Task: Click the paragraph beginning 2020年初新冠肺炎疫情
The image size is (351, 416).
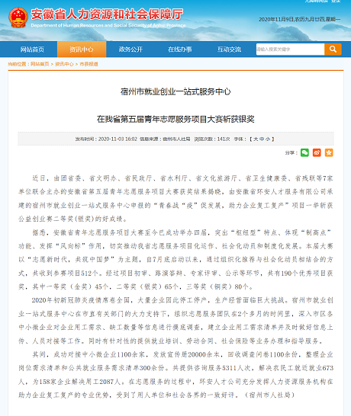Action: coord(175,321)
